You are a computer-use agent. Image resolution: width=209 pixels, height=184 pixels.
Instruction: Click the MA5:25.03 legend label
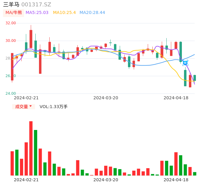point(37,13)
